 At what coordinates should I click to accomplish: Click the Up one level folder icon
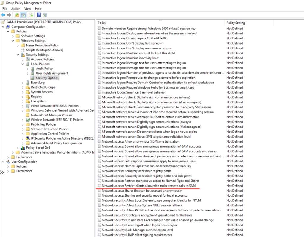coord(17,15)
